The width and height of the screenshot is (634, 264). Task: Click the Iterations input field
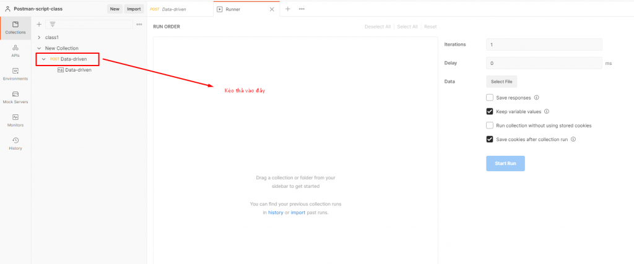coord(544,45)
